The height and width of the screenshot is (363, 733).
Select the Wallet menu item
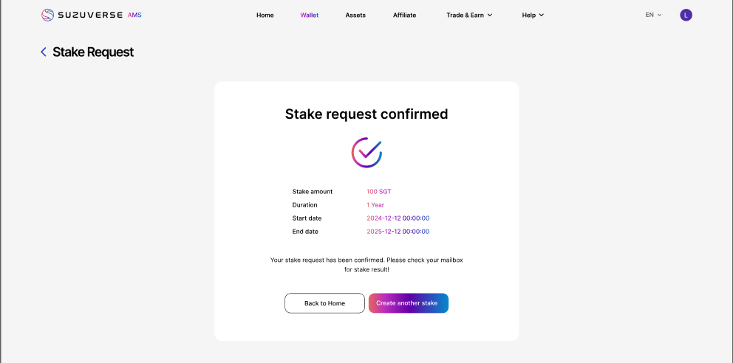pos(310,15)
